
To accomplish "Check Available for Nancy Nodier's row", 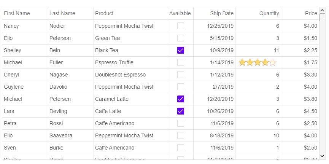I will (x=181, y=26).
